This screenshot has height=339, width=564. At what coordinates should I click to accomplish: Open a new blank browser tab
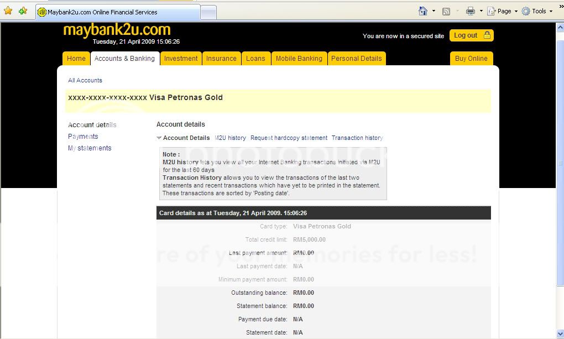tap(208, 12)
